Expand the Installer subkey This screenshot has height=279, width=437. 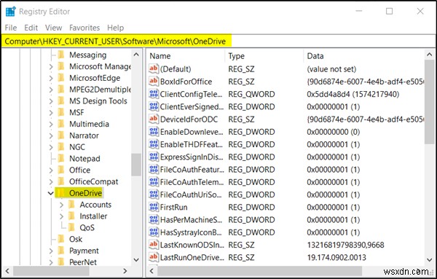[61, 216]
